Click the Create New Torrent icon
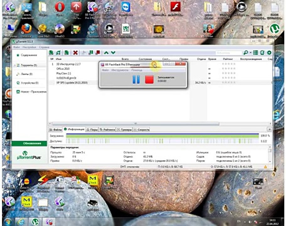The image size is (286, 226). click(x=66, y=53)
